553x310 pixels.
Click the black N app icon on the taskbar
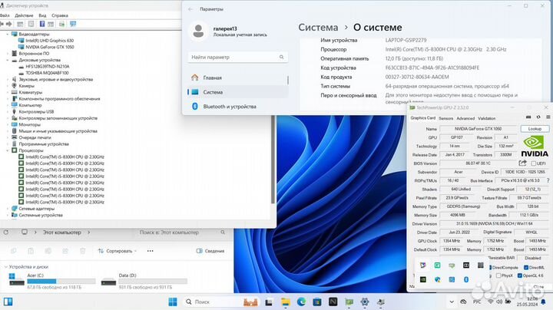[x=333, y=302]
